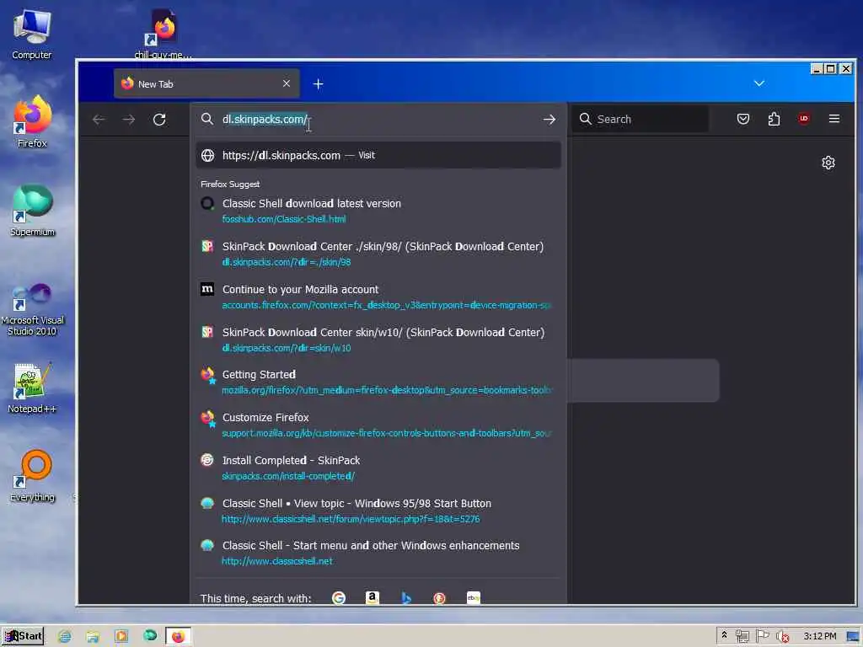Open the media player taskbar icon
The width and height of the screenshot is (863, 647).
(x=121, y=637)
